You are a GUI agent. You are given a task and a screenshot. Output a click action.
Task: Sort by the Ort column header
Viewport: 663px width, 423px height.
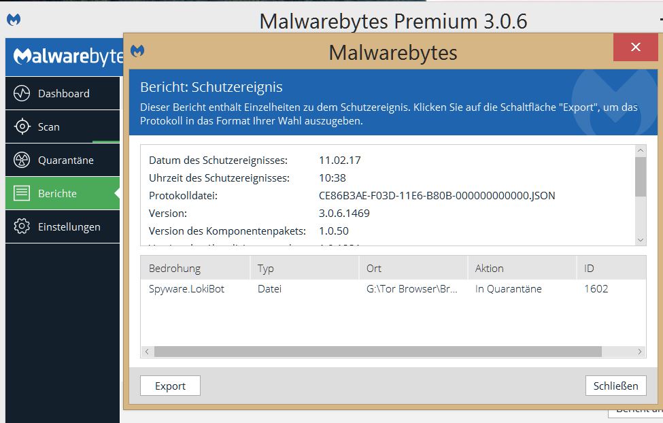pyautogui.click(x=413, y=268)
